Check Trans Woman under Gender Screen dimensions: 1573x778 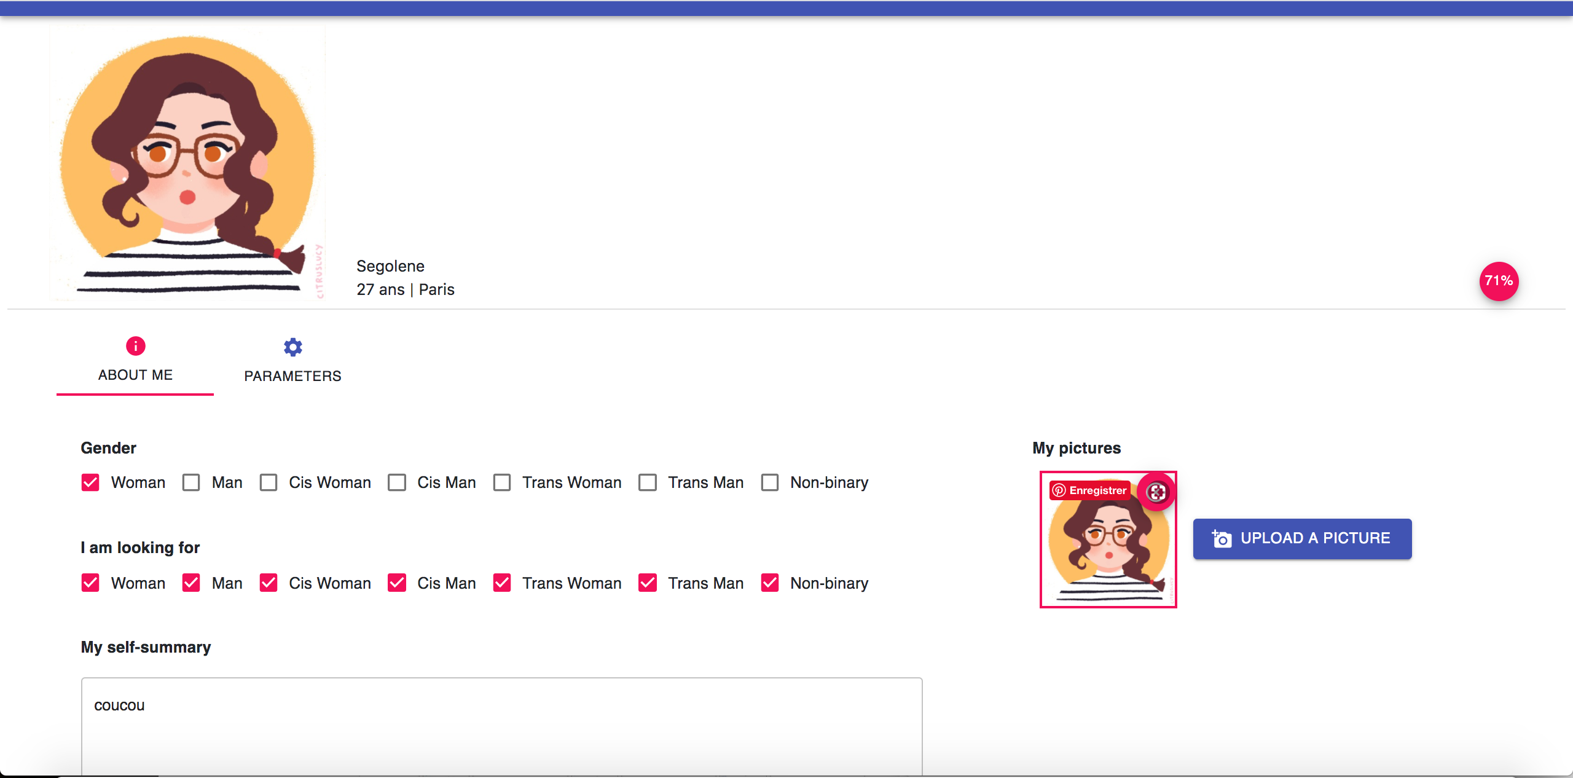[x=502, y=482]
